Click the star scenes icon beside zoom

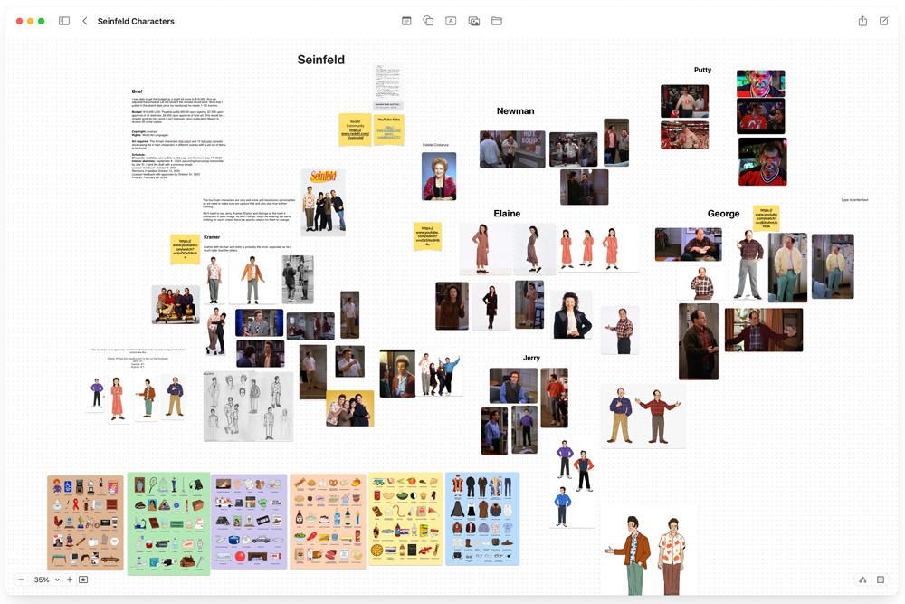click(x=83, y=580)
